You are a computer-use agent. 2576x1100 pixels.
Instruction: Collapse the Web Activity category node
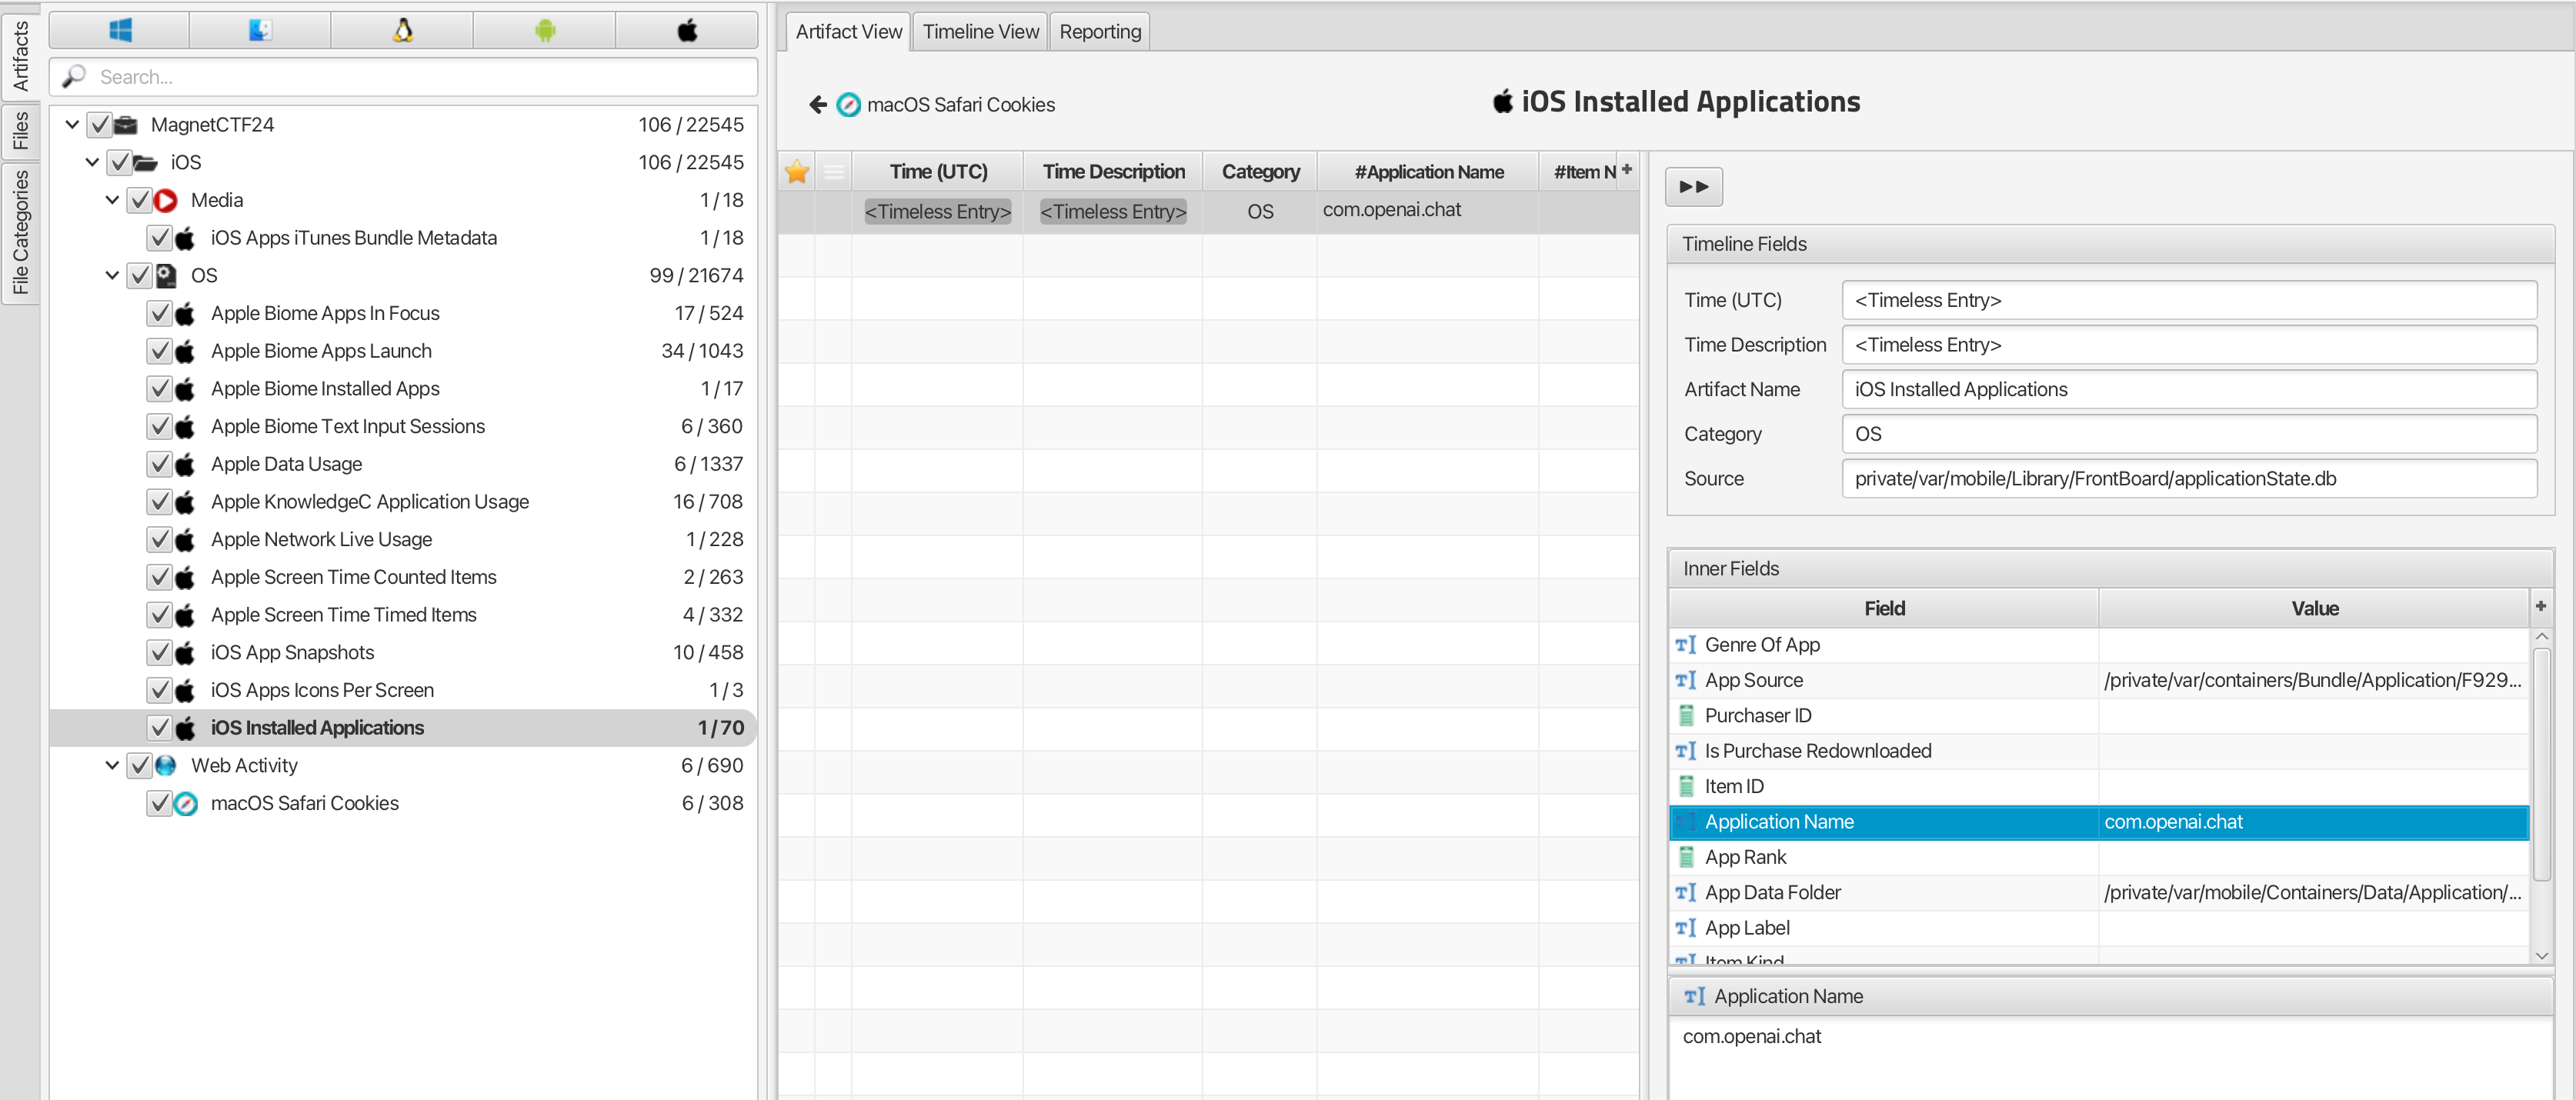click(x=112, y=765)
